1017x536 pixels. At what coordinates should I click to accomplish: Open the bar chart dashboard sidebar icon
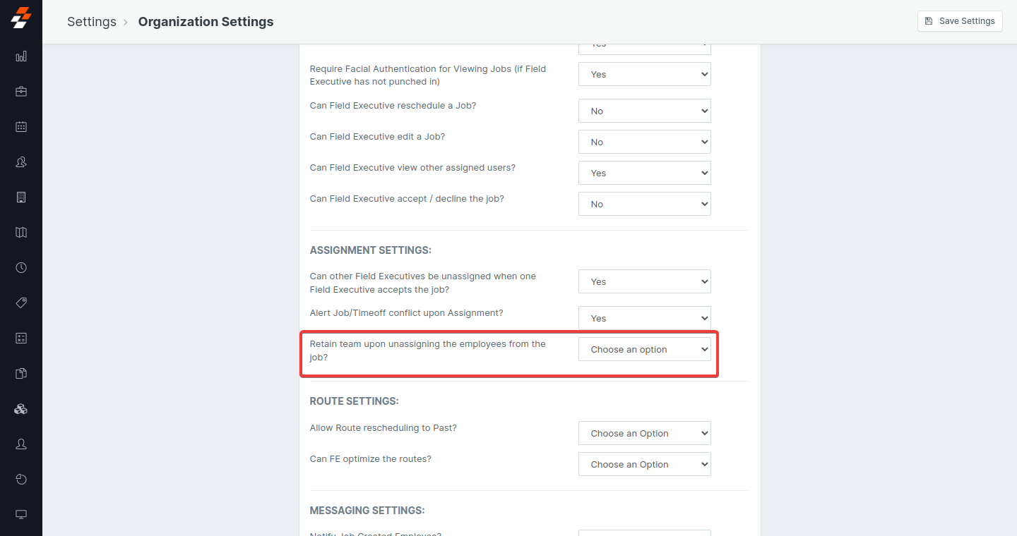pos(21,56)
